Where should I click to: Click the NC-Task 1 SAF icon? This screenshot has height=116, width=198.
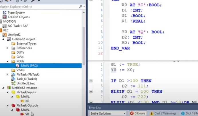coord(4,26)
